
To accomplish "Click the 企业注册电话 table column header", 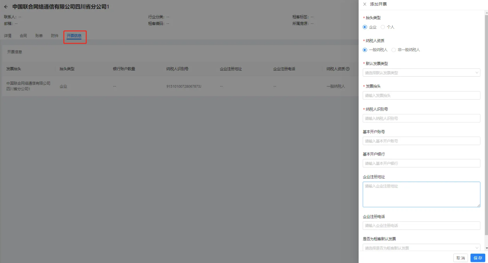I will [284, 69].
